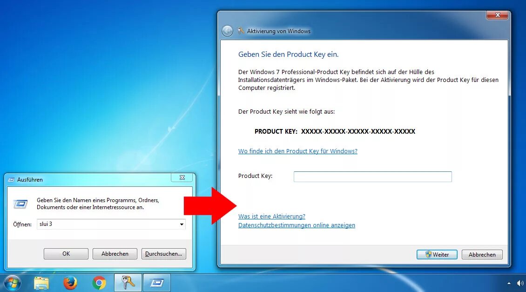Open Windows Explorer from the taskbar
This screenshot has width=526, height=292.
(41, 283)
